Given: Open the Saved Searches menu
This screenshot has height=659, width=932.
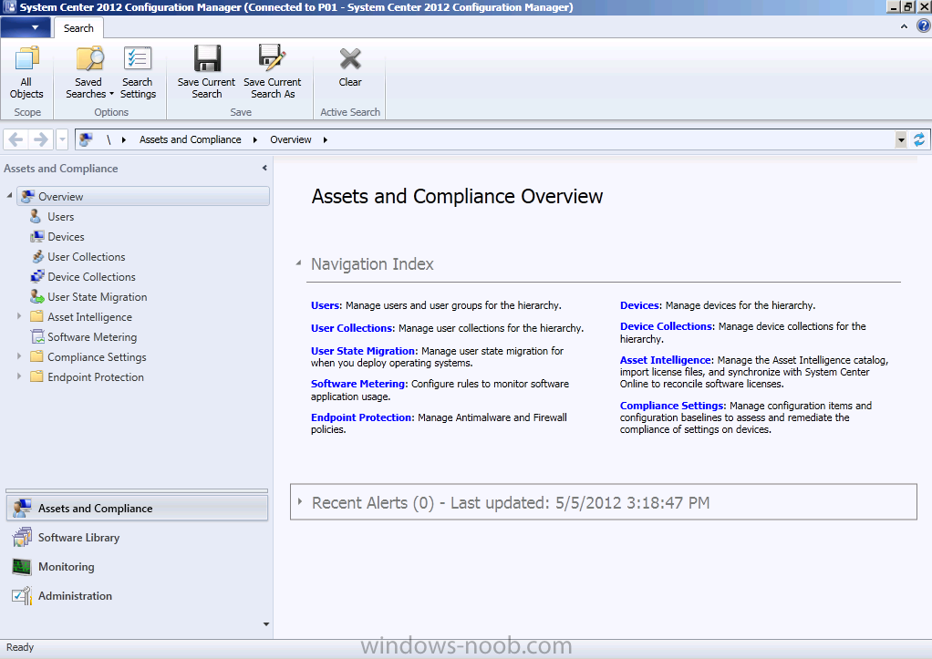Looking at the screenshot, I should (89, 72).
